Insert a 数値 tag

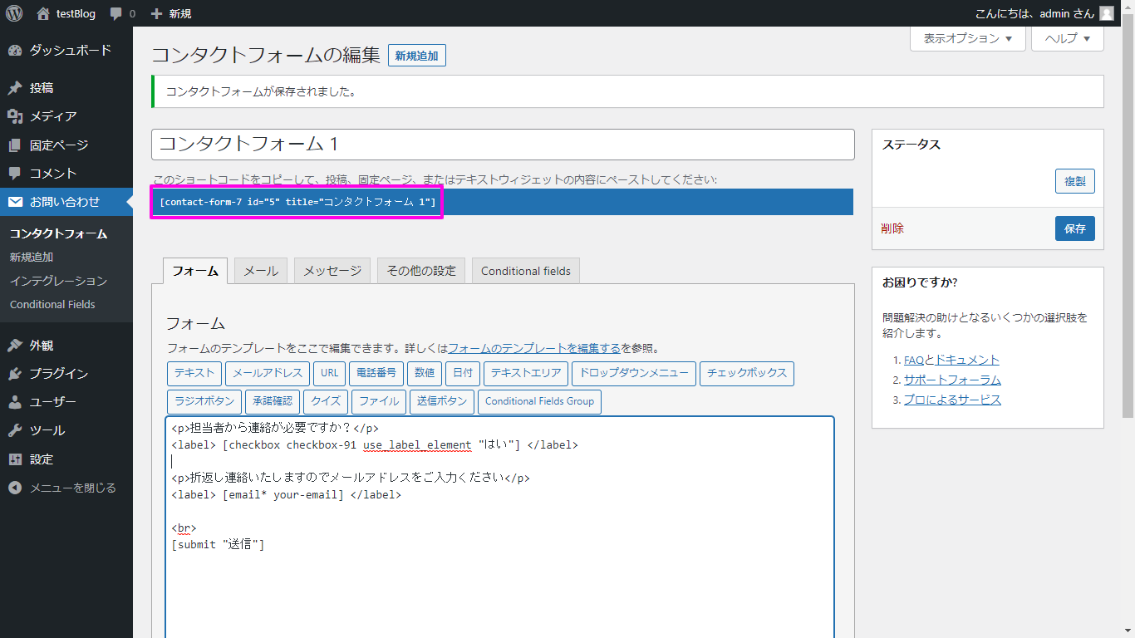pos(425,374)
